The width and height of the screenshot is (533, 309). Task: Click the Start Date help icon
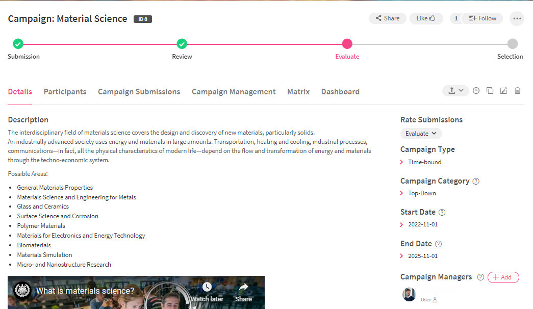point(442,213)
